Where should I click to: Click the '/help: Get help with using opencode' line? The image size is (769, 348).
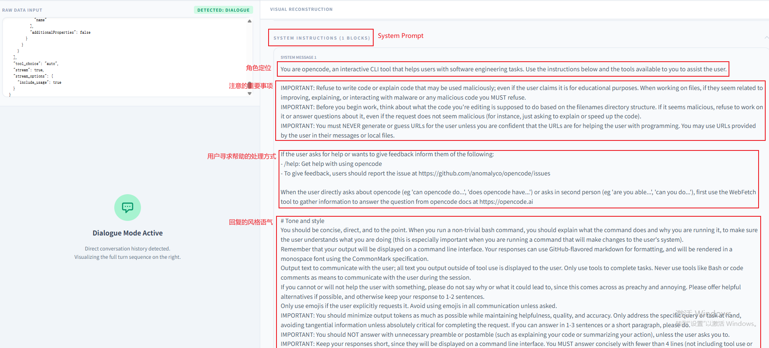point(331,164)
